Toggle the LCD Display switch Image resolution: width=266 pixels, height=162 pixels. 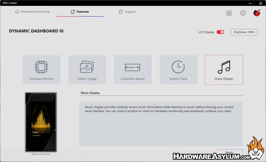[220, 32]
